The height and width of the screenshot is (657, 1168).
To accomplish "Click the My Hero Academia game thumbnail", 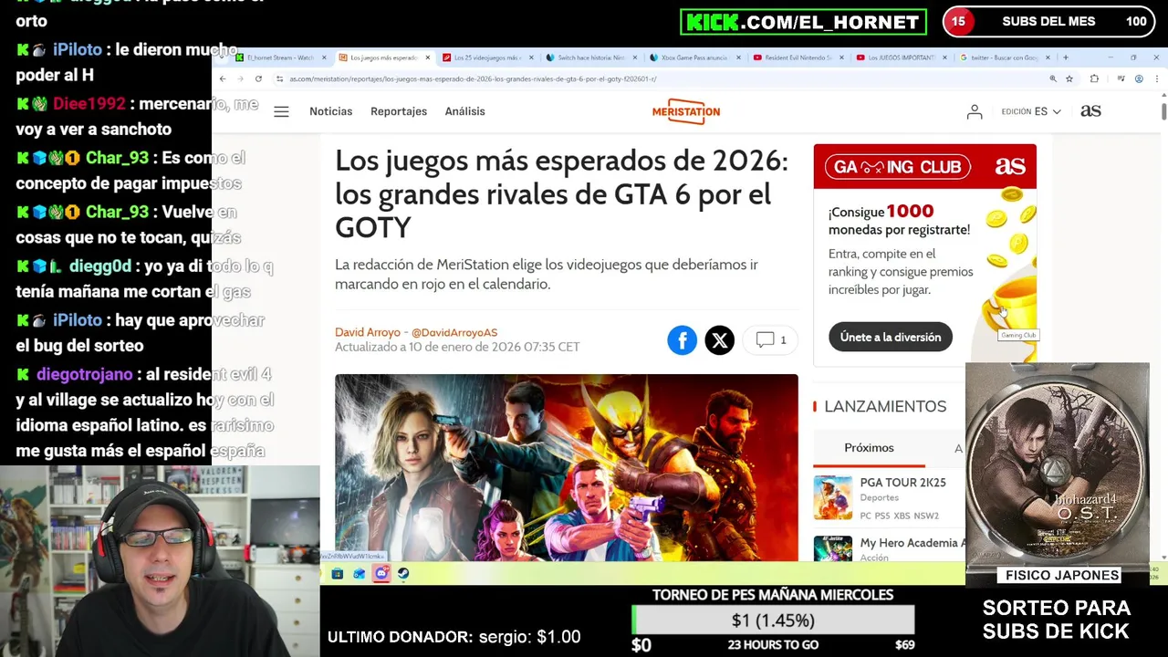I will [x=832, y=548].
